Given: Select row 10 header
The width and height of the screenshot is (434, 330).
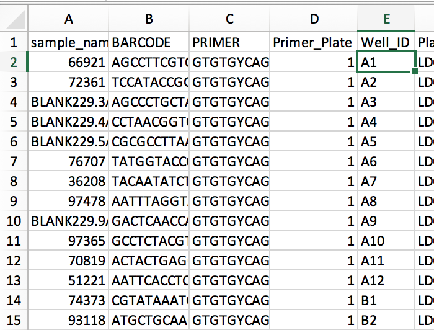Looking at the screenshot, I should 14,221.
